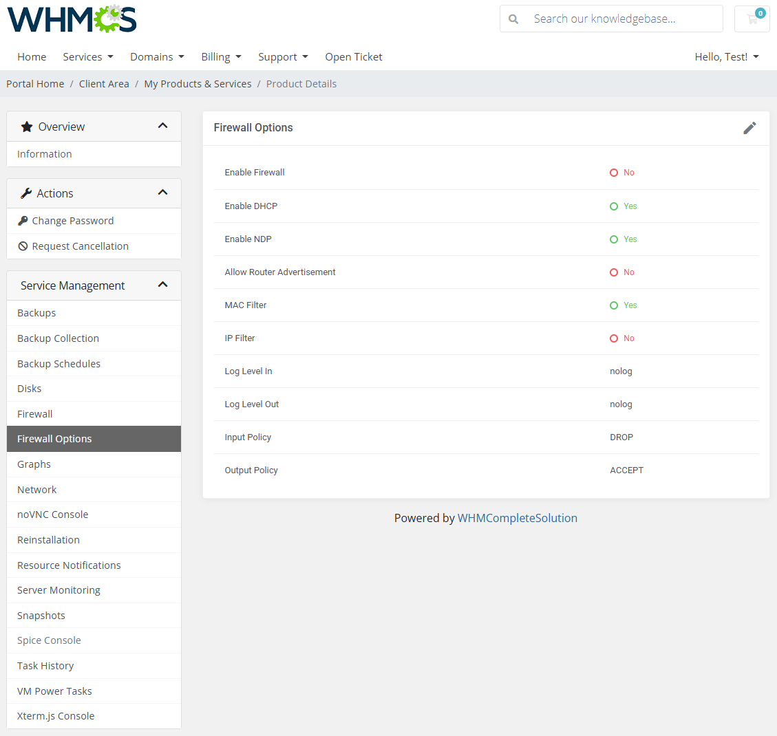Screen dimensions: 777x736
Task: Go to My Products & Services breadcrumb
Action: [x=198, y=83]
